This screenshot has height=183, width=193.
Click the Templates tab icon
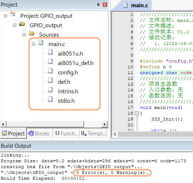coord(84,134)
